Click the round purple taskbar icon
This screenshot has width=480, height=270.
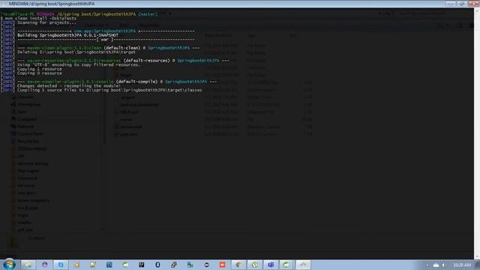[45, 265]
